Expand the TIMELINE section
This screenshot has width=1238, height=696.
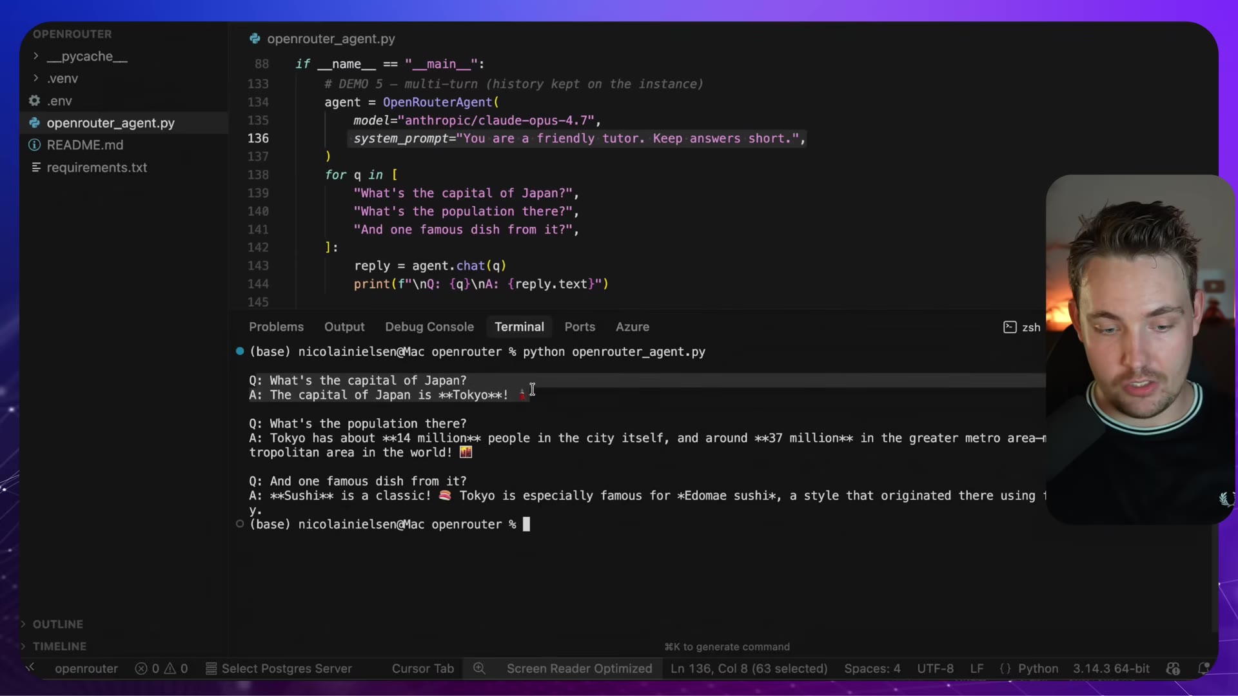pyautogui.click(x=59, y=646)
